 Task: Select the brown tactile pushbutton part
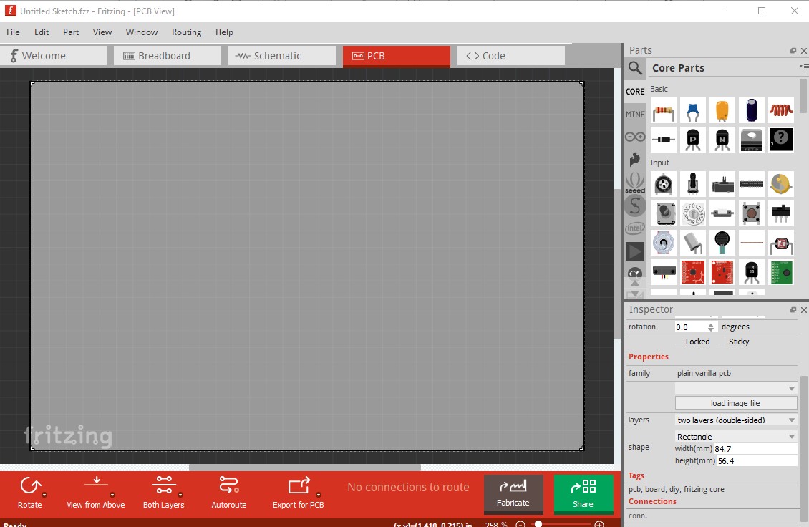(x=752, y=213)
